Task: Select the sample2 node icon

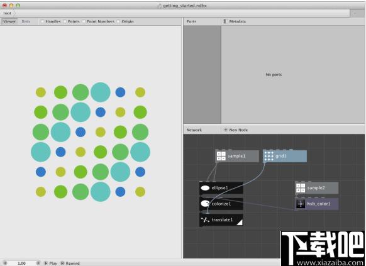Action: click(x=301, y=188)
